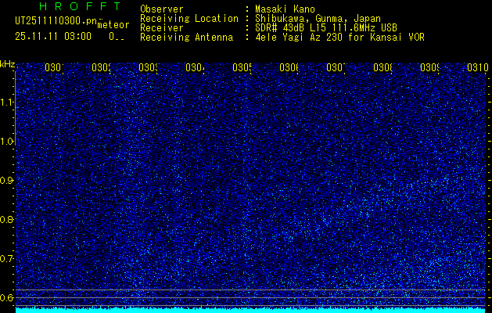Viewport: 492px width, 313px height.
Task: Click the Observer label
Action: [x=162, y=9]
